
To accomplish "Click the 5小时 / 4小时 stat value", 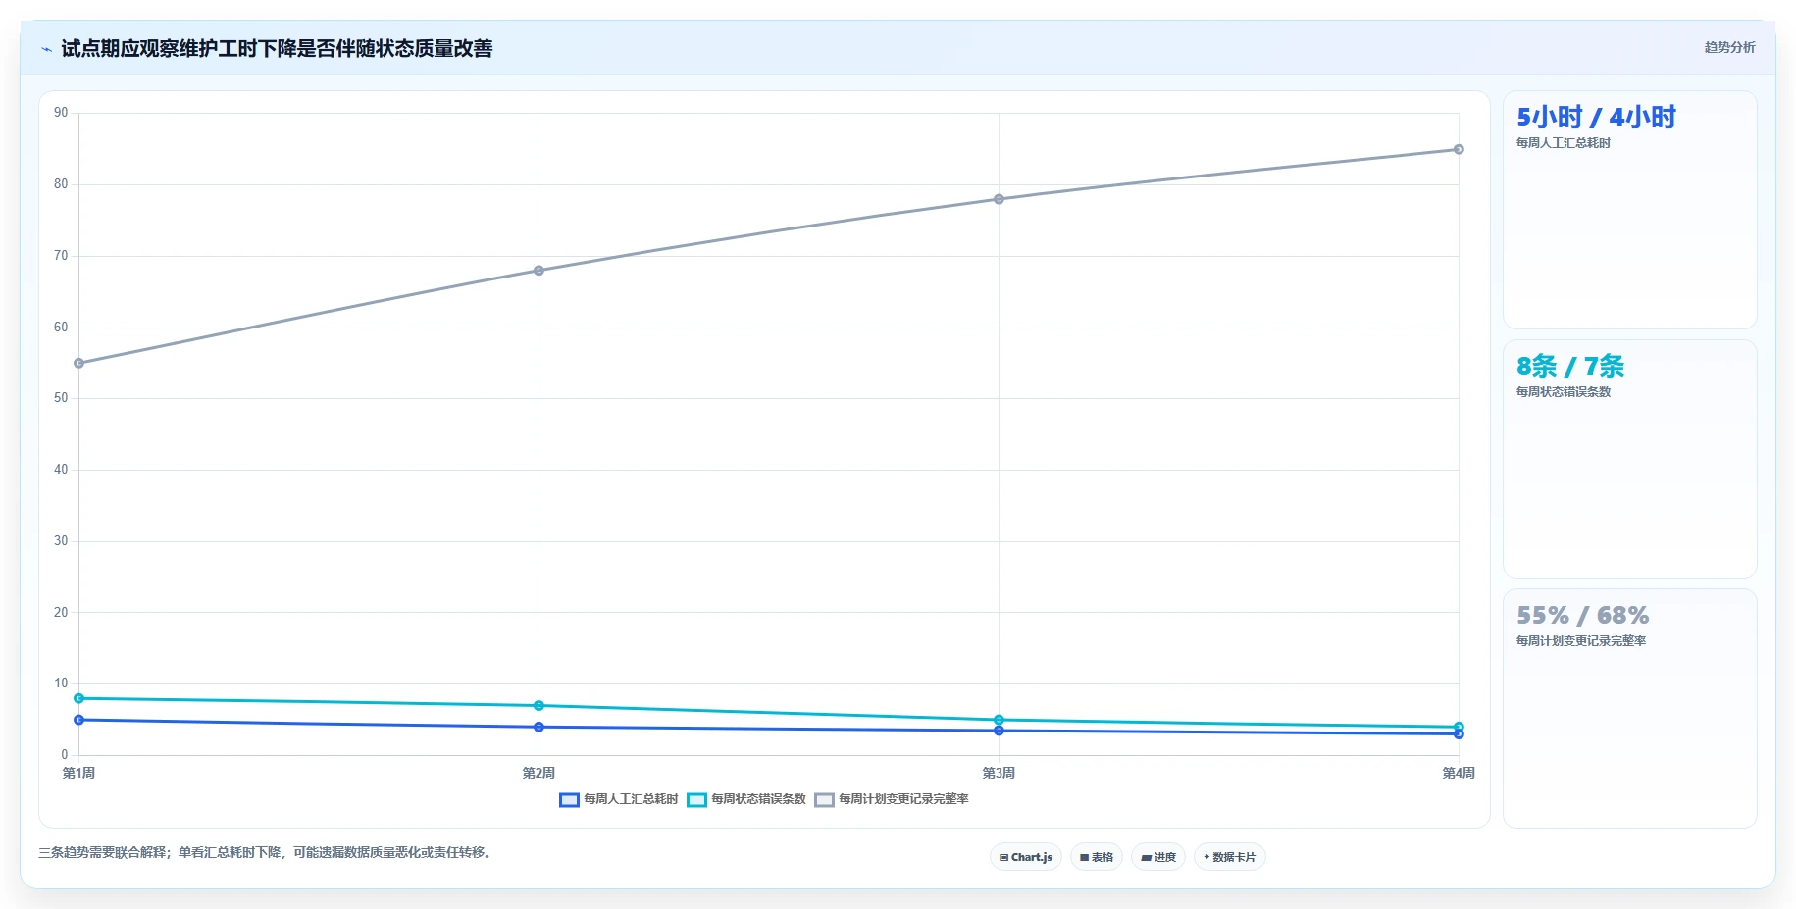I will click(1596, 118).
